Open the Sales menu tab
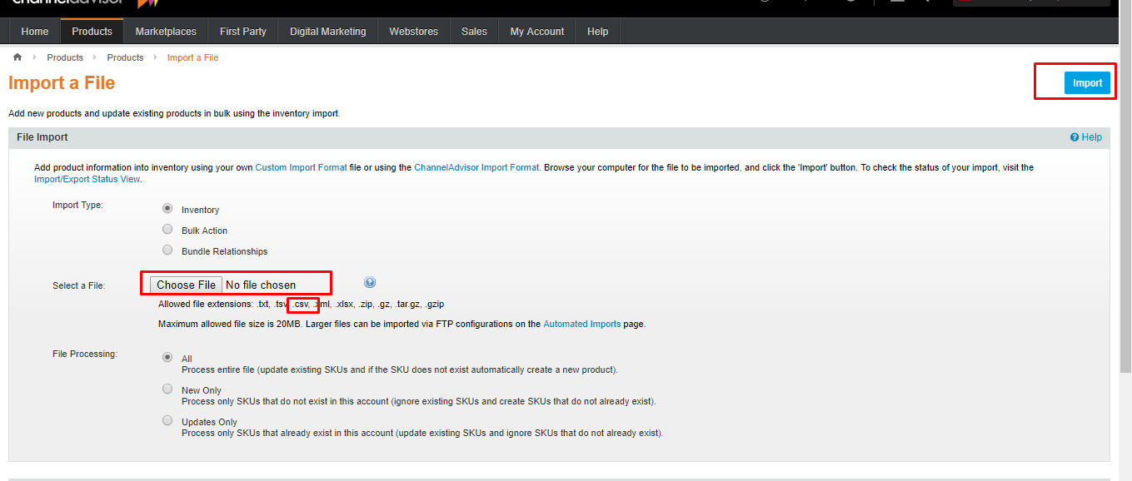 point(474,32)
